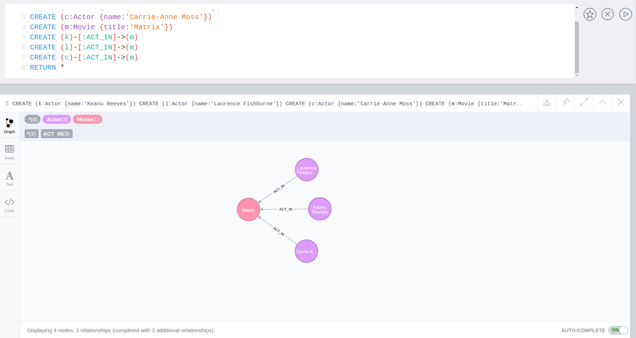Click the editor scroll down arrow
This screenshot has width=636, height=338.
point(577,75)
